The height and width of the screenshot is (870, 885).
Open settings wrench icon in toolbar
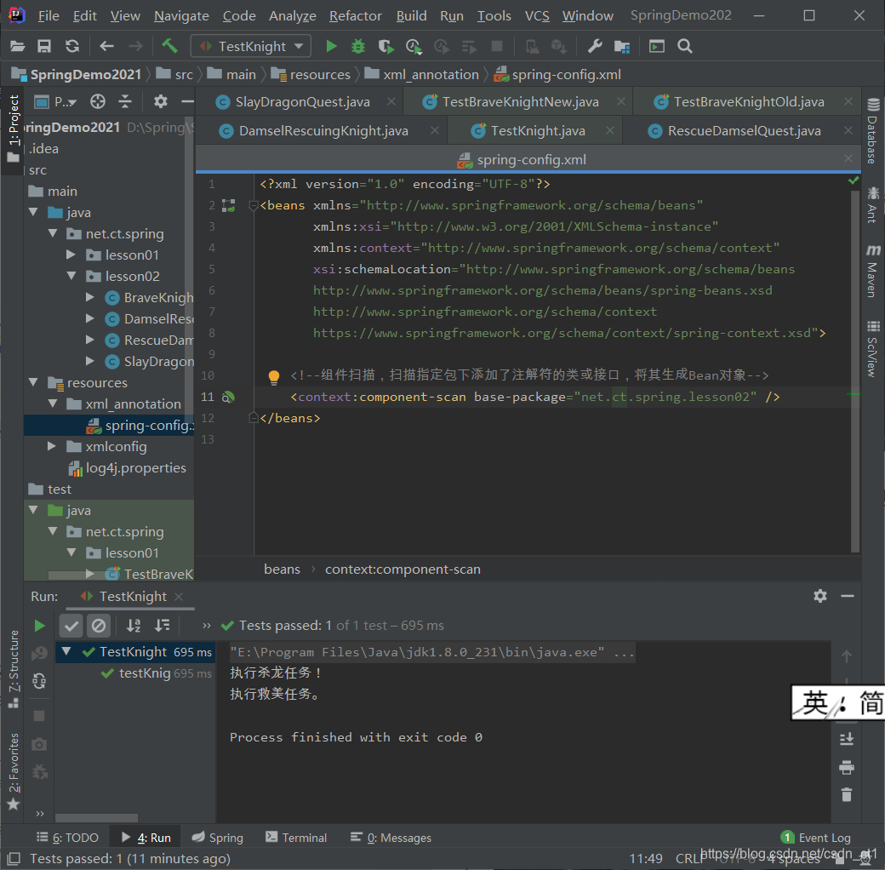[595, 46]
